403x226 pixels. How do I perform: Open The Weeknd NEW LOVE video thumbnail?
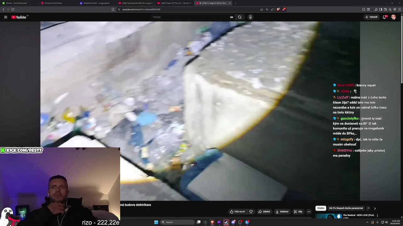pyautogui.click(x=329, y=216)
